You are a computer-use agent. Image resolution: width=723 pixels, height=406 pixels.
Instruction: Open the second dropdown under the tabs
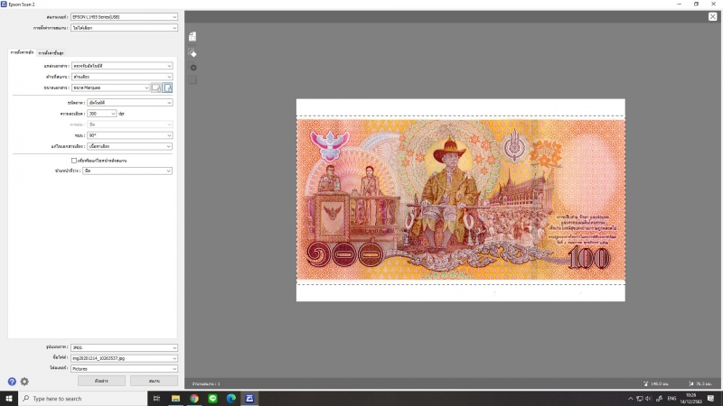click(122, 77)
